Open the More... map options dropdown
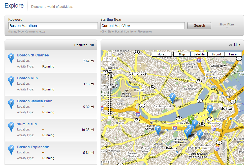The height and width of the screenshot is (165, 247). [162, 54]
